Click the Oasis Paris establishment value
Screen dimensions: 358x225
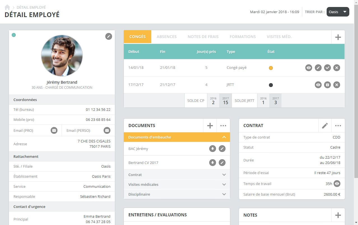[101, 176]
